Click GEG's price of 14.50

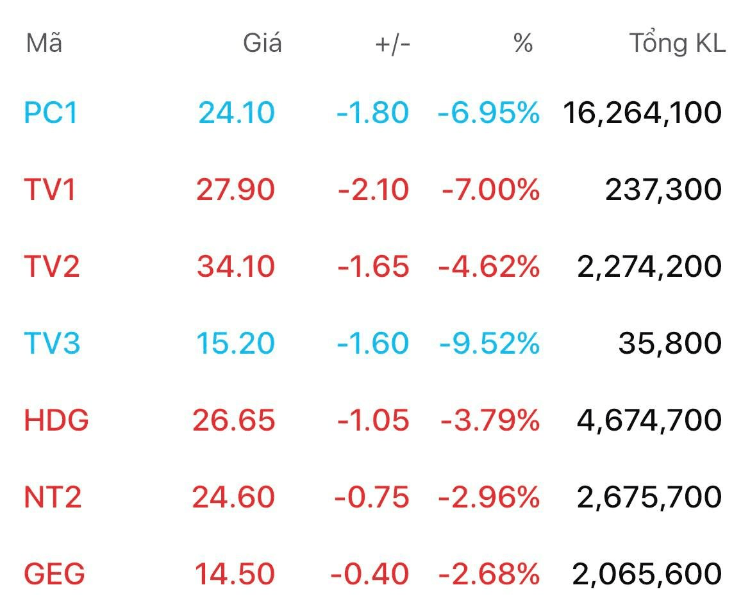point(235,572)
